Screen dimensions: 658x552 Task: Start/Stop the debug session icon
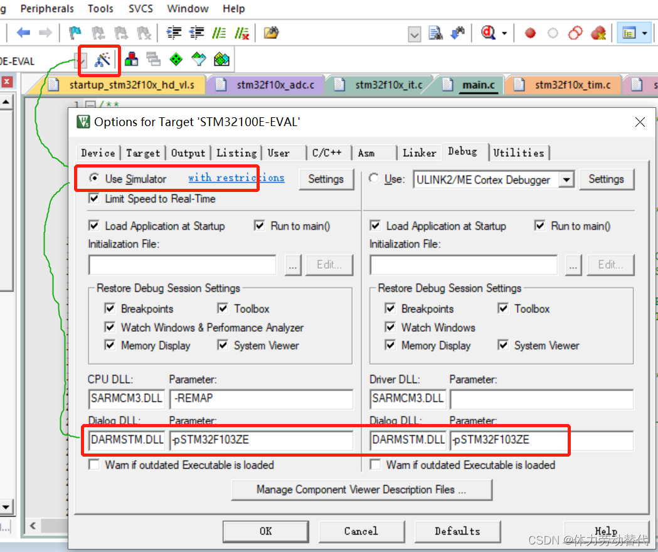click(488, 33)
